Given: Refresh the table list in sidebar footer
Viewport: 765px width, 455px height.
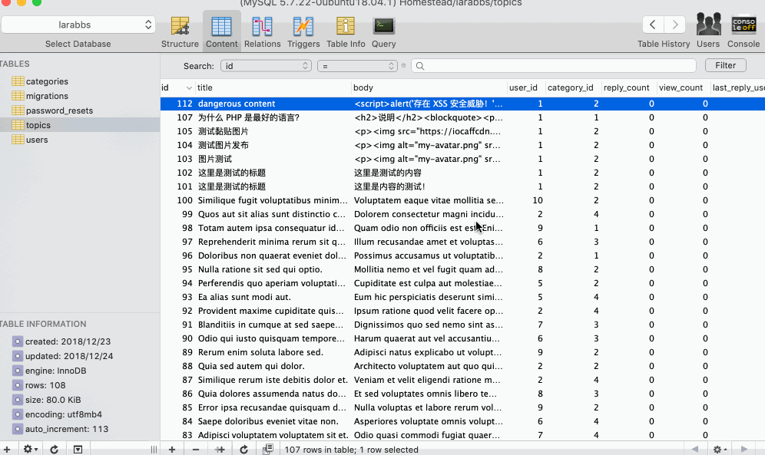Looking at the screenshot, I should click(x=54, y=449).
